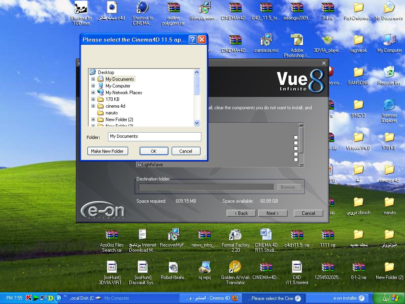Select the دروس zbrush folder icon
Screen dimensions: 405x304
click(x=358, y=205)
